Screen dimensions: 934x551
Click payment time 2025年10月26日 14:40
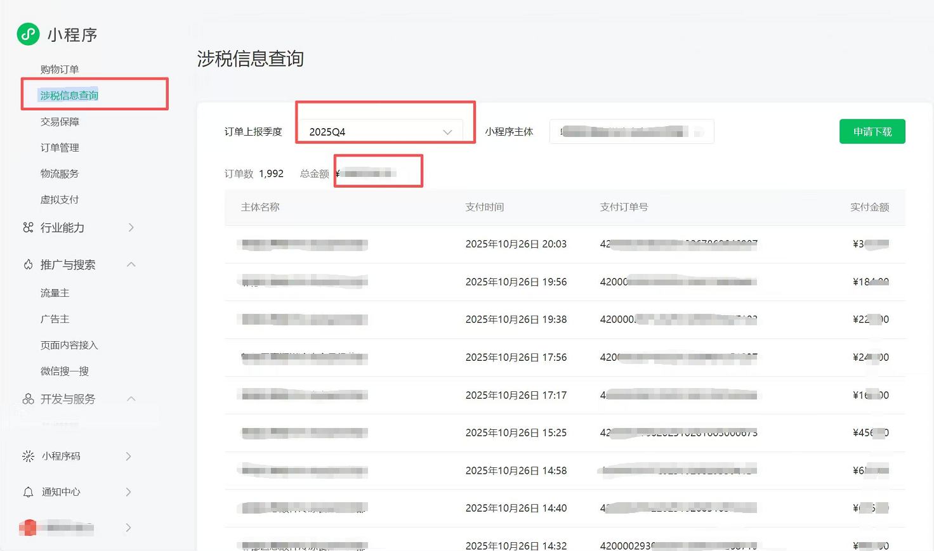click(x=516, y=509)
